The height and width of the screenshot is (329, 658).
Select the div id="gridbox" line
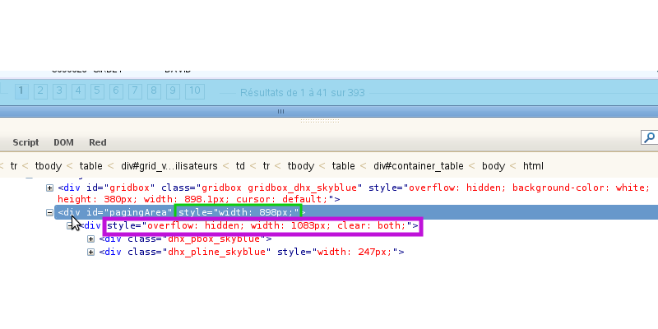tap(354, 193)
